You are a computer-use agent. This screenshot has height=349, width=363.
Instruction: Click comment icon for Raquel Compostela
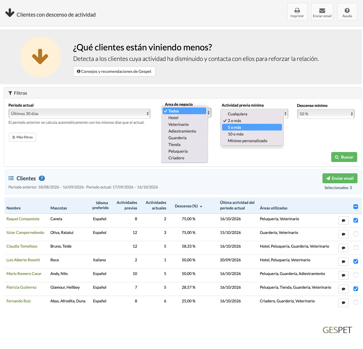(343, 221)
